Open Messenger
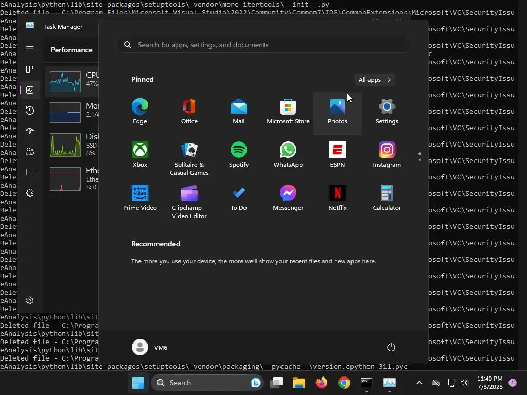Screen dimensions: 527x395 (288, 199)
